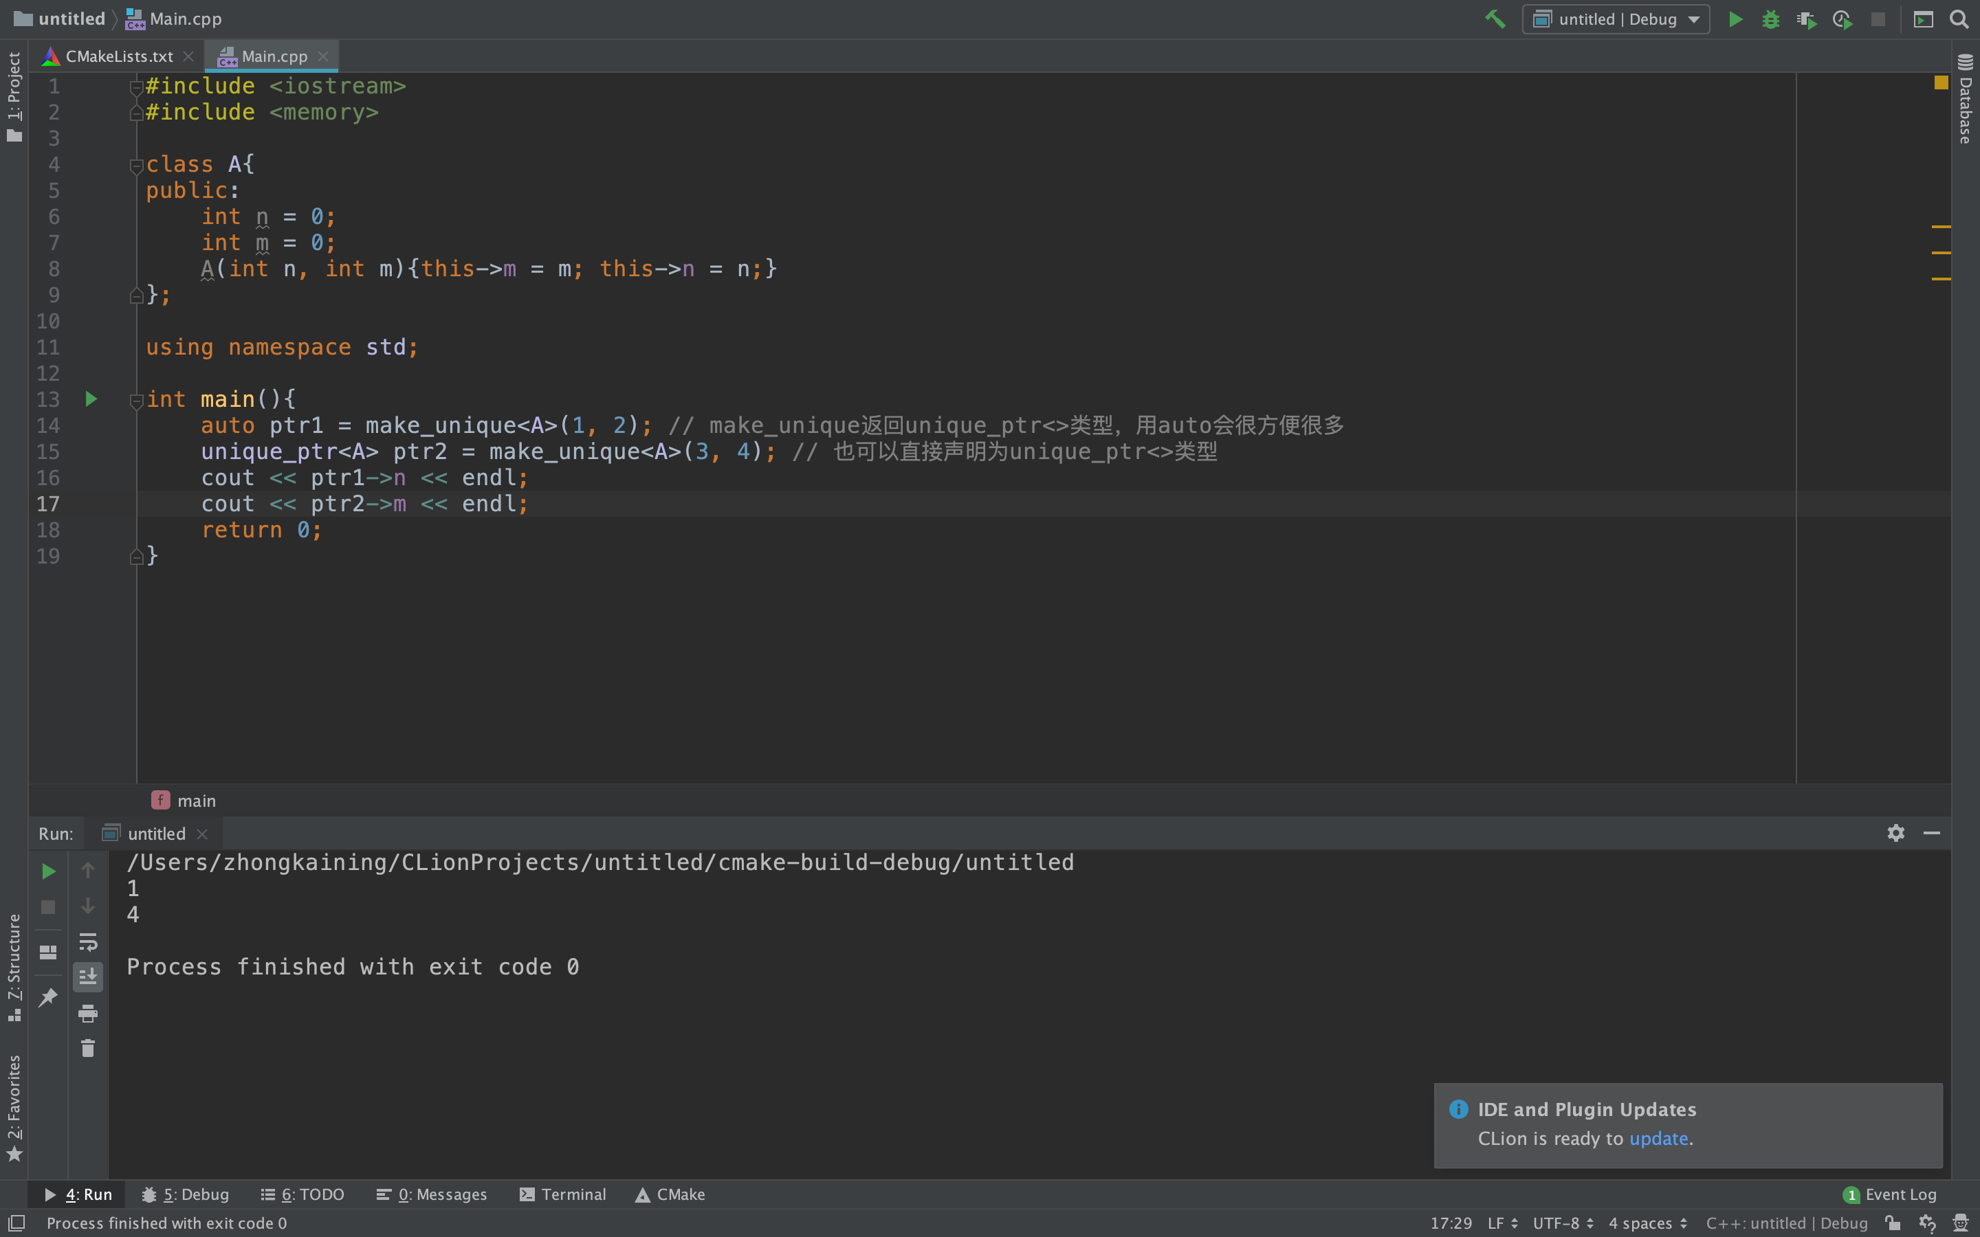Click the up-the-stack-trace arrow

[x=87, y=871]
